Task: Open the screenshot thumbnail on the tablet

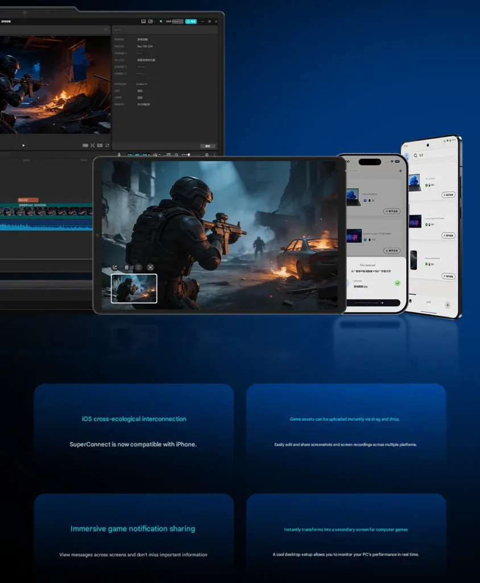Action: pyautogui.click(x=134, y=288)
